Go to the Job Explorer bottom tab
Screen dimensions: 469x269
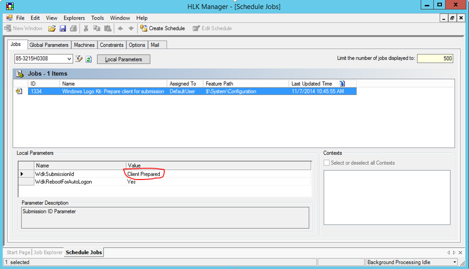(48, 252)
